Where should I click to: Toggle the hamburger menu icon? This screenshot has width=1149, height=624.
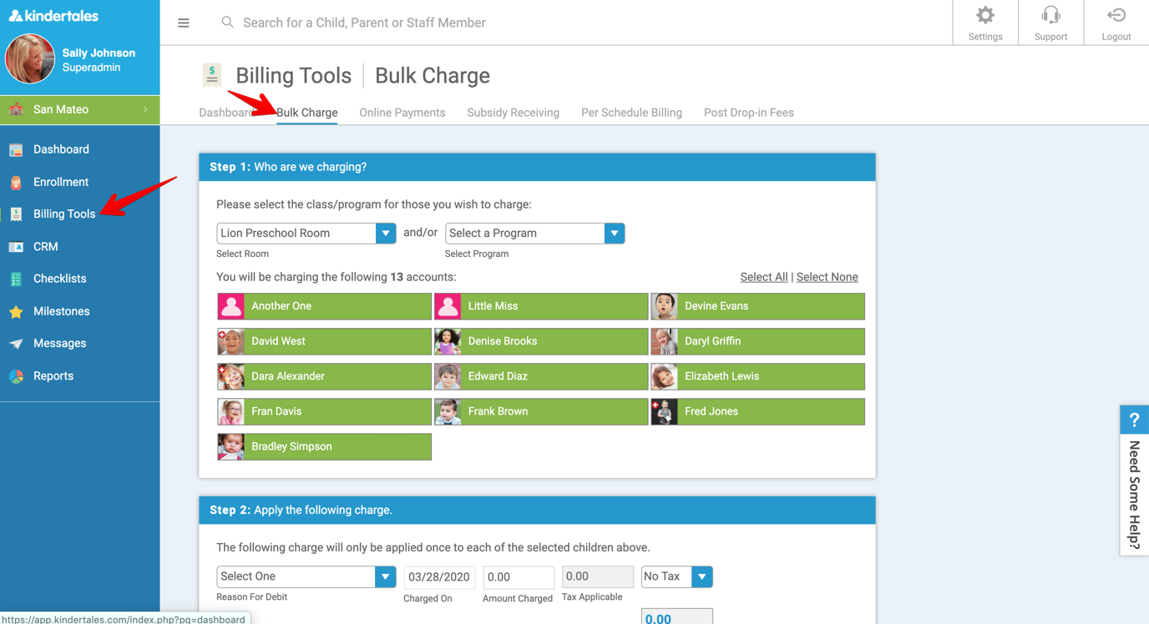click(184, 23)
